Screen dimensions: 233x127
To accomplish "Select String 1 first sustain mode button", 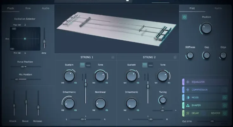I will [x=82, y=65].
